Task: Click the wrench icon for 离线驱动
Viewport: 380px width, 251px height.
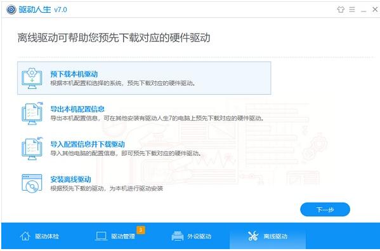Action: (x=253, y=236)
